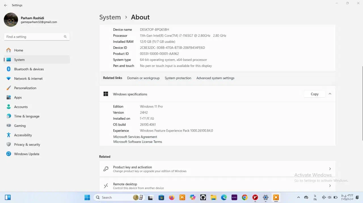Click the Find a setting search box
The image size is (363, 203).
click(x=33, y=37)
